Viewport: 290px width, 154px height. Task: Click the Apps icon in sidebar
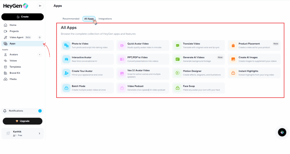pyautogui.click(x=6, y=44)
